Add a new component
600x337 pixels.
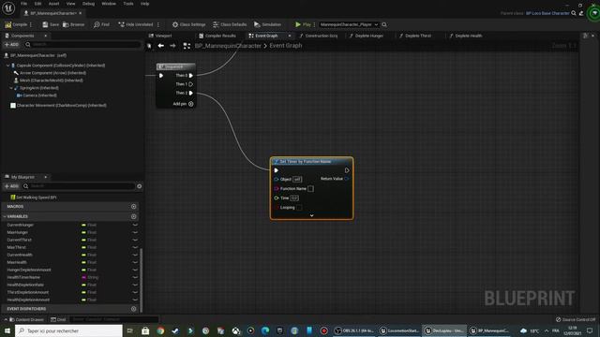coord(11,44)
